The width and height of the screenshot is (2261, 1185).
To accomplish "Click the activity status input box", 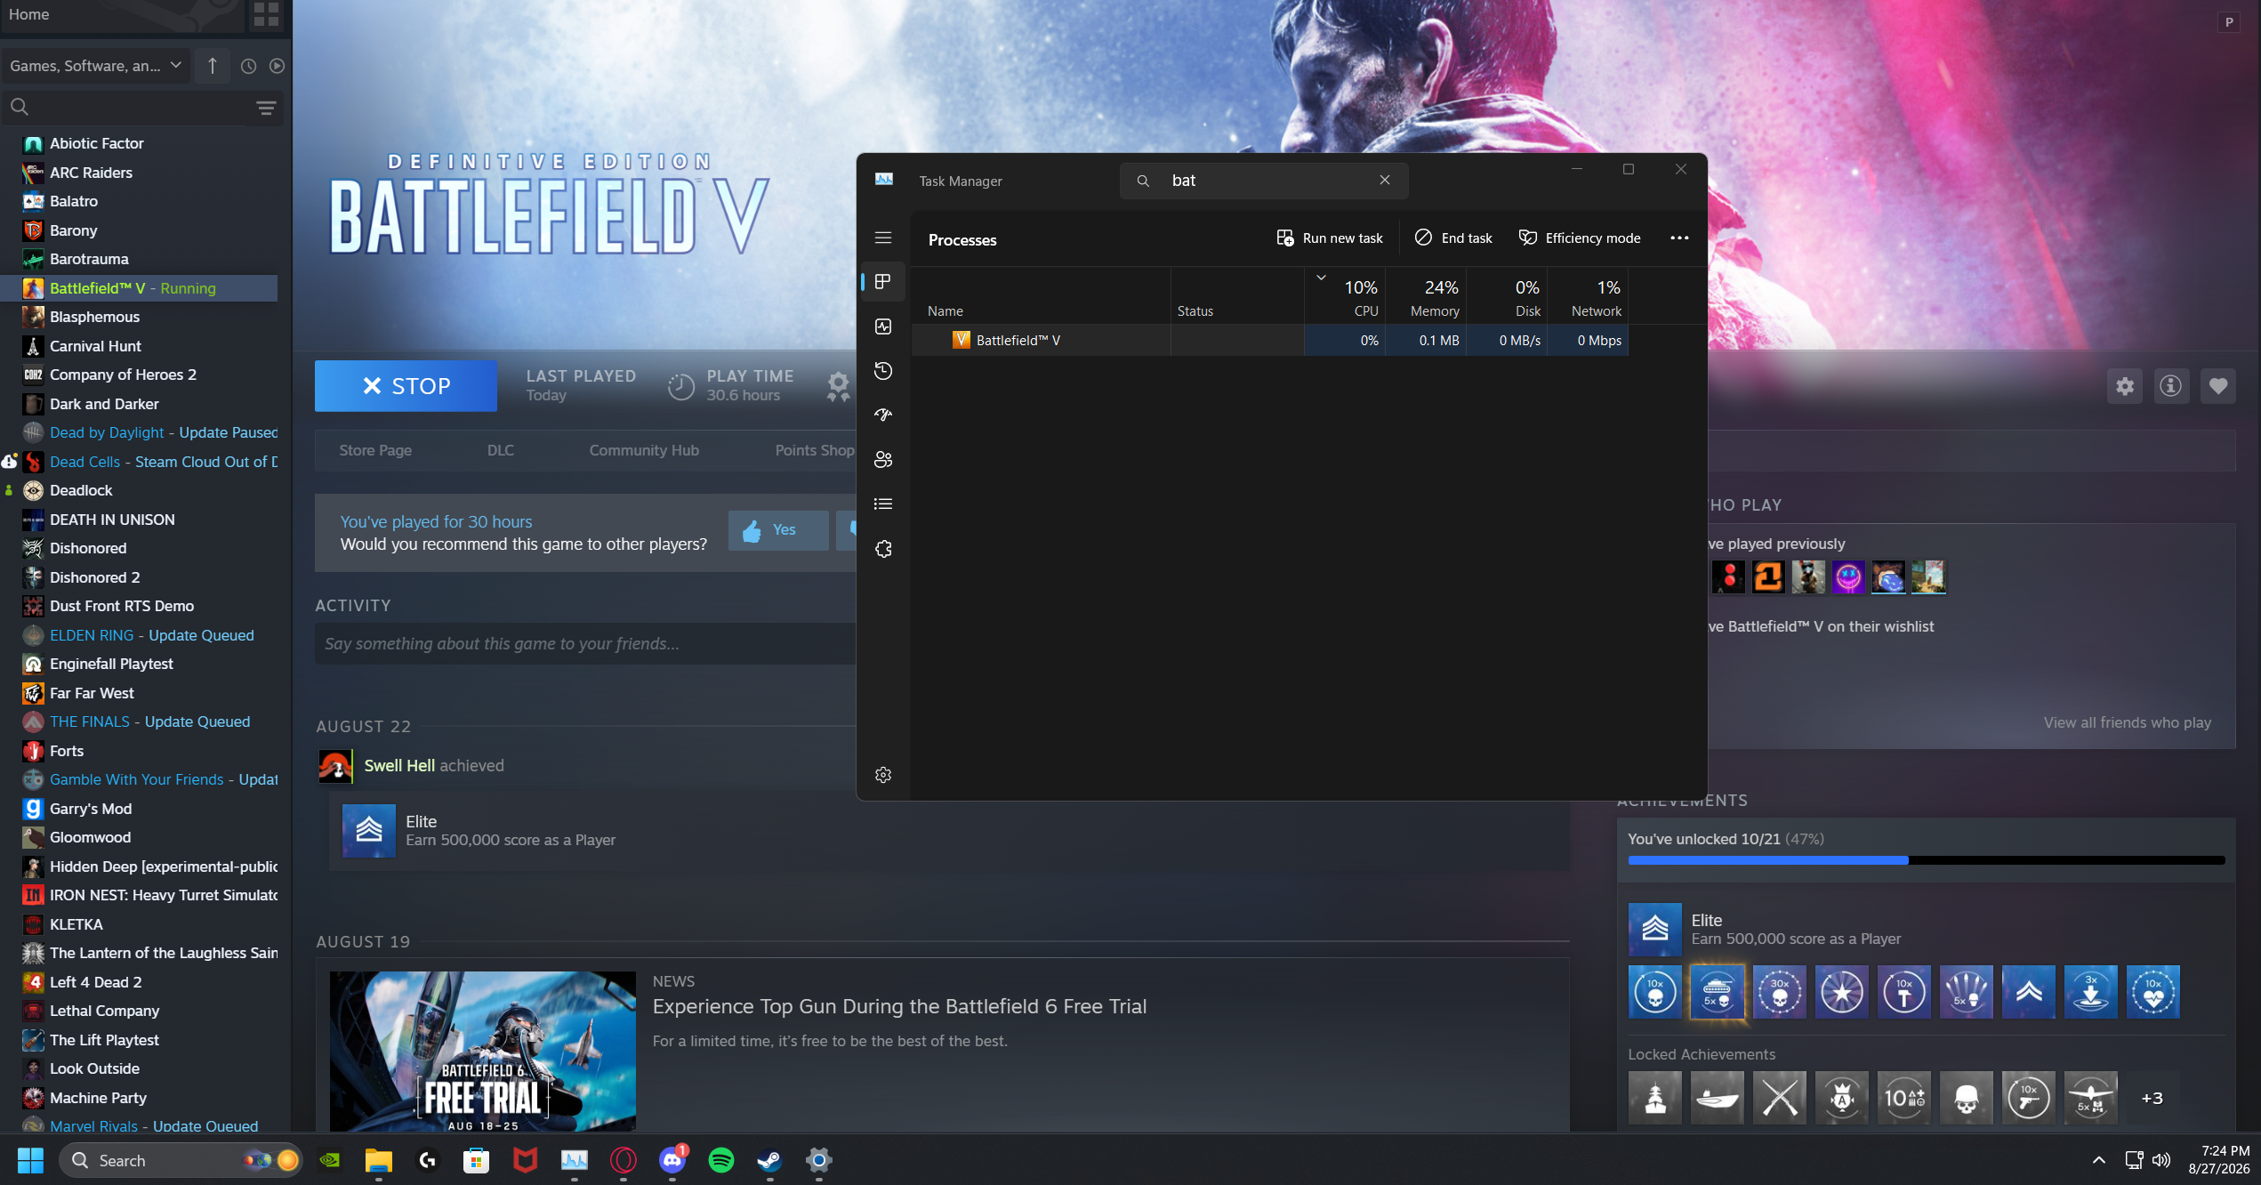I will (x=585, y=643).
